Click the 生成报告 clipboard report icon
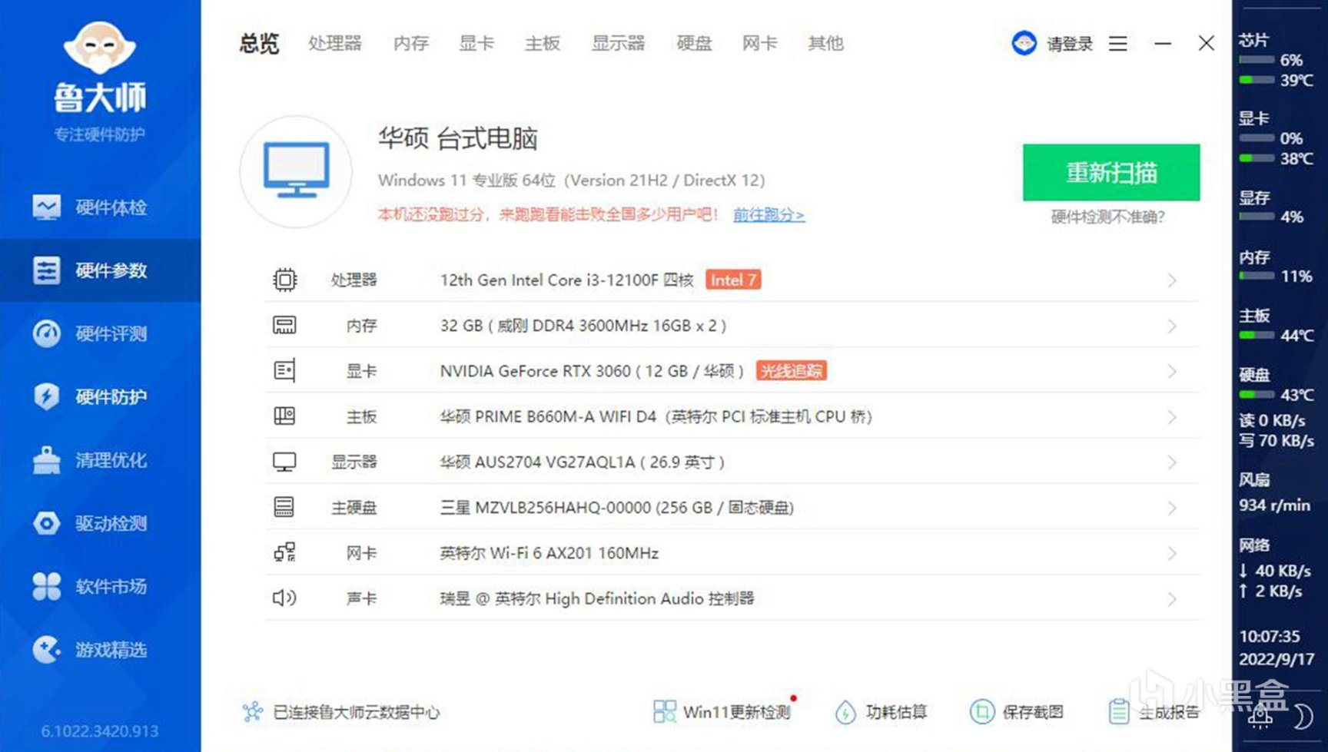This screenshot has height=752, width=1328. (1118, 712)
